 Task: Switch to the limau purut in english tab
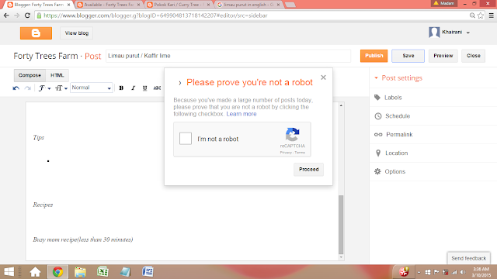click(248, 5)
